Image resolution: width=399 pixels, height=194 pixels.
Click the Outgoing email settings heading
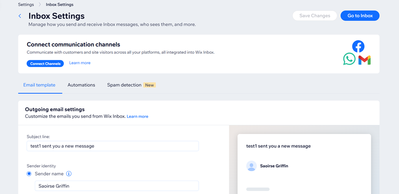pyautogui.click(x=55, y=109)
